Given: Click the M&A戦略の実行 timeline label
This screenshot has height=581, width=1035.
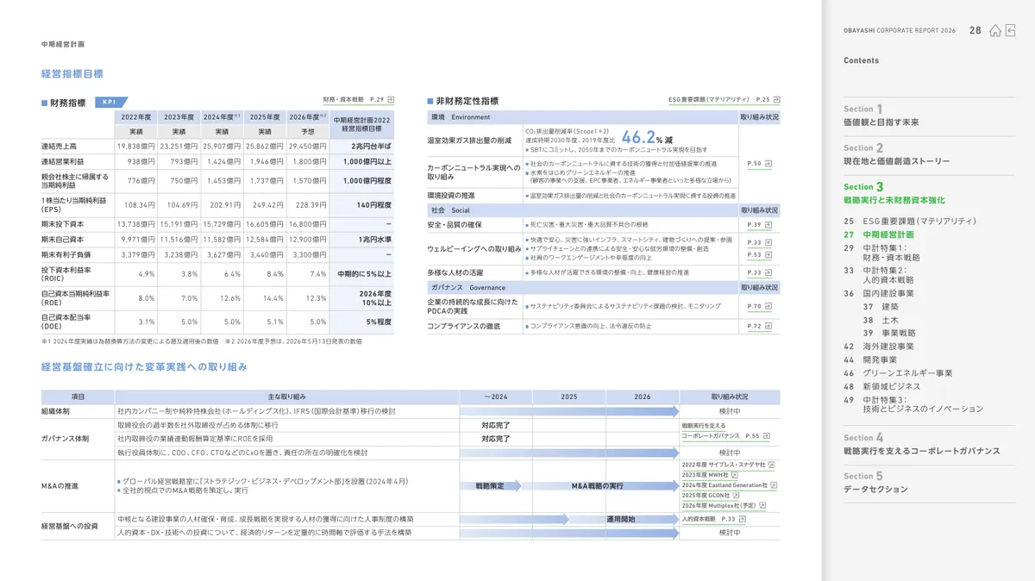Looking at the screenshot, I should [x=598, y=486].
